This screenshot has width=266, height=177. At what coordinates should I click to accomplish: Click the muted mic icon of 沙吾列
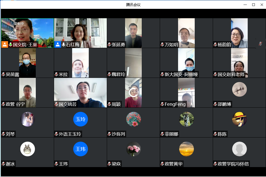(109, 134)
